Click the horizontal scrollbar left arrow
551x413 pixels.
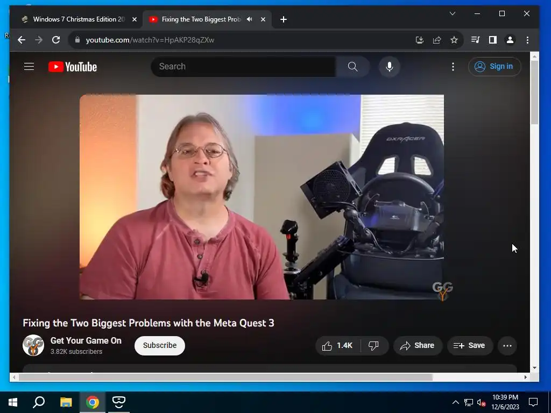13,377
